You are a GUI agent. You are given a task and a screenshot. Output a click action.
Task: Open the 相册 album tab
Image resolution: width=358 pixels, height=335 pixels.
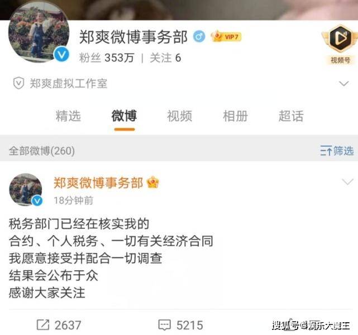click(235, 116)
